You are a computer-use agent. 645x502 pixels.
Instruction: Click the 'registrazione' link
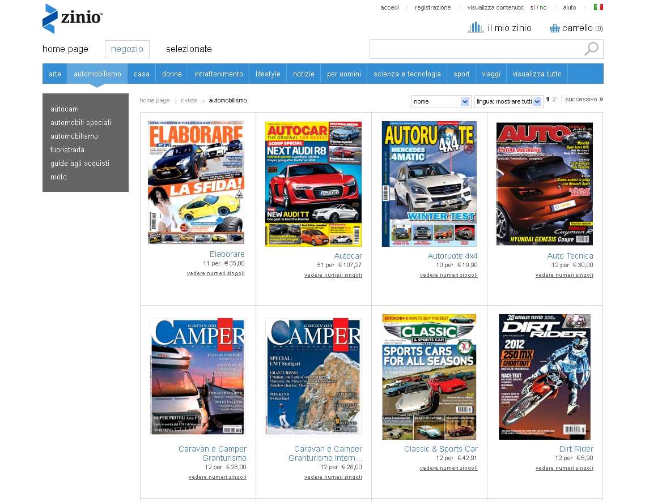point(433,7)
